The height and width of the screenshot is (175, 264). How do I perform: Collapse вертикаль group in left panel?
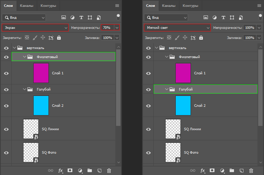tap(14, 48)
